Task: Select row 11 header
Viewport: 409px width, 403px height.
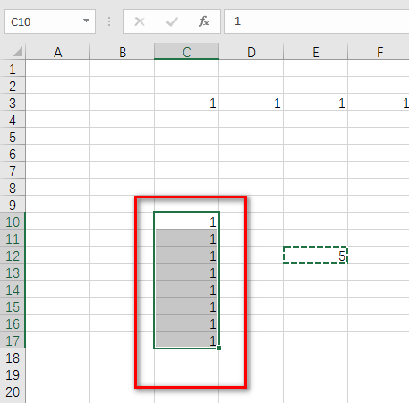Action: pyautogui.click(x=13, y=239)
